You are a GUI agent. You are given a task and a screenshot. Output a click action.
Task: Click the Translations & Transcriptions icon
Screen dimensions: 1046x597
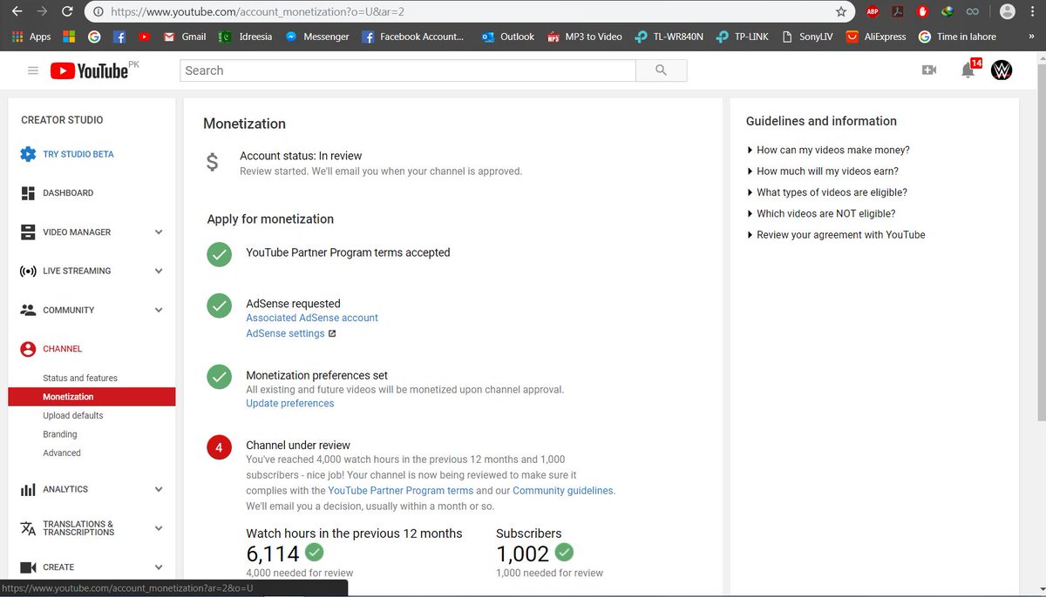28,528
